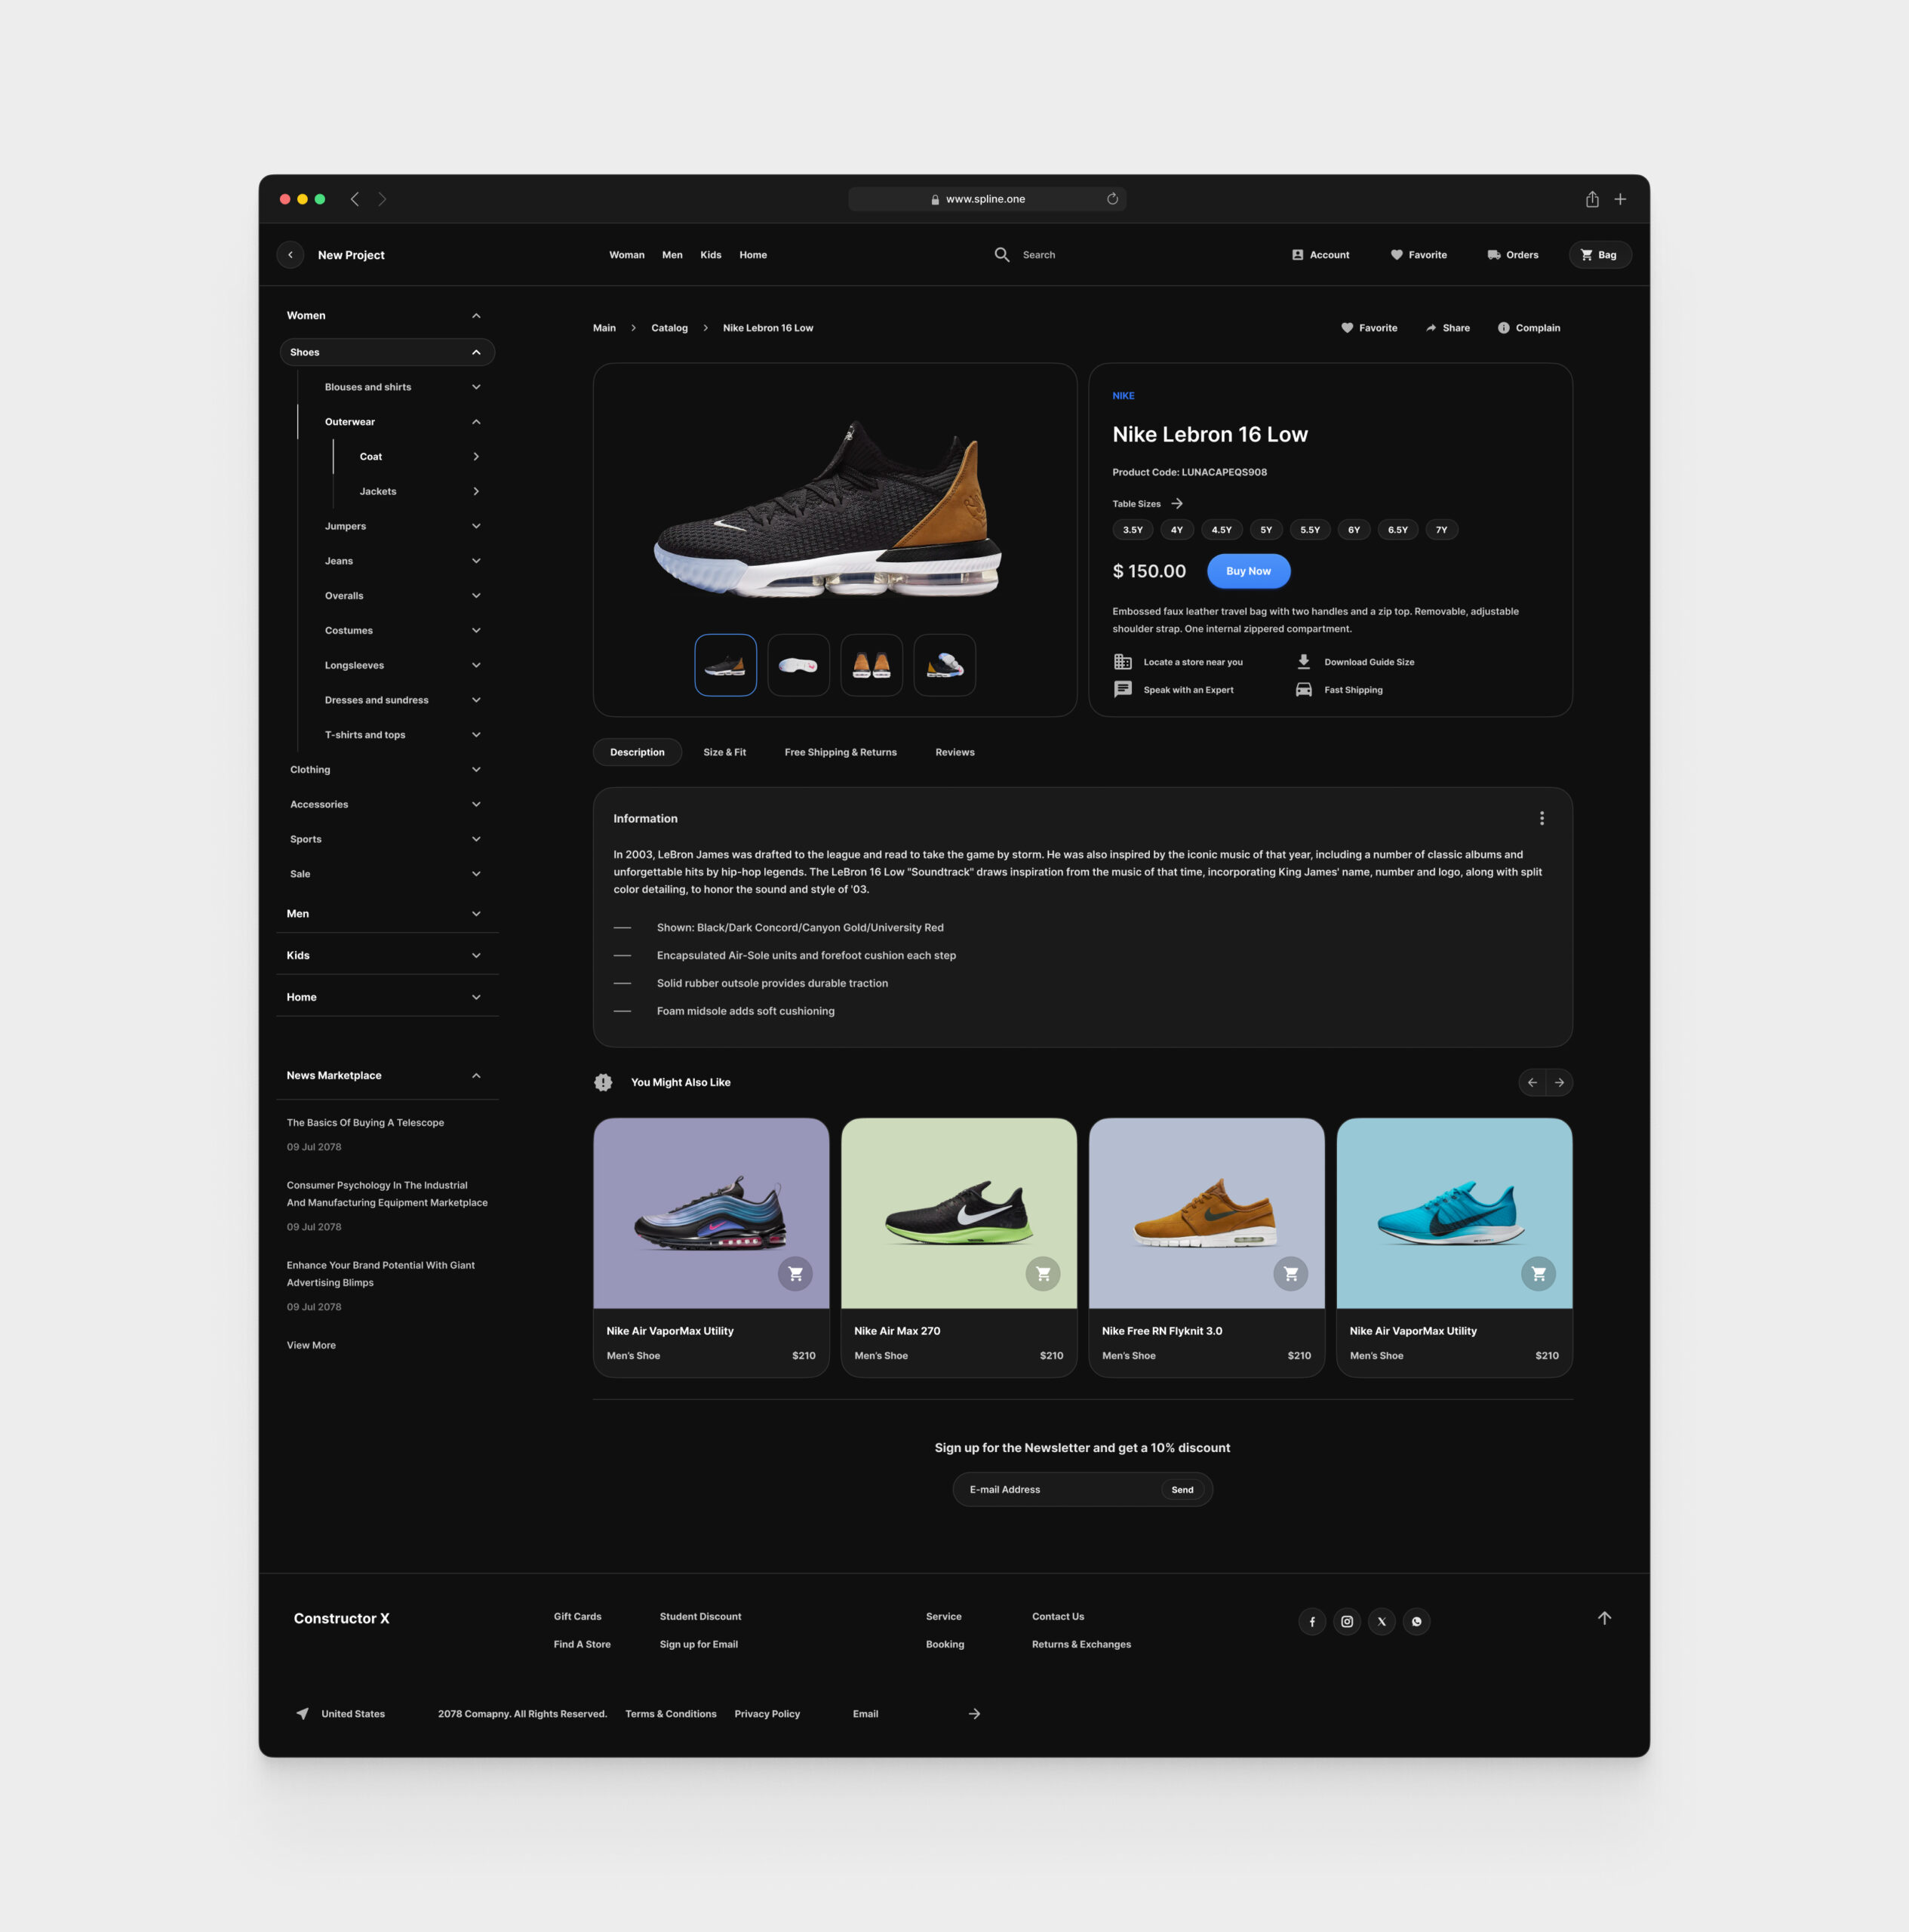Click the search magnifier icon
Screen dimensions: 1909x1932
(x=1002, y=255)
